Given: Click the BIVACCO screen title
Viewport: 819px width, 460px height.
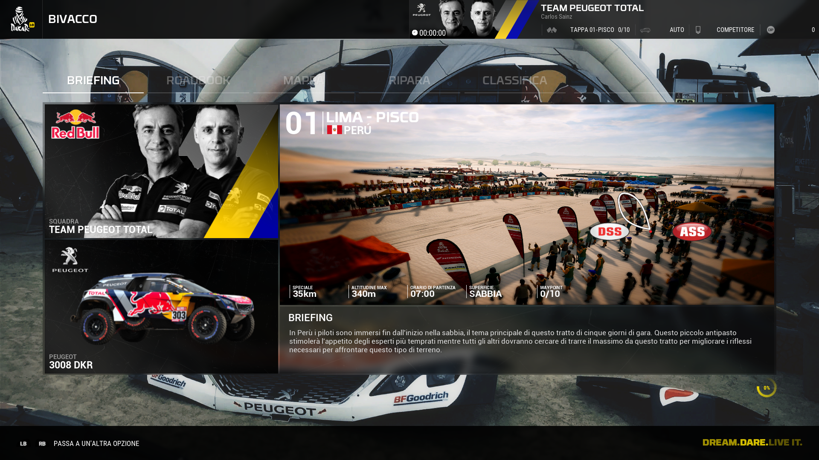Looking at the screenshot, I should tap(73, 19).
